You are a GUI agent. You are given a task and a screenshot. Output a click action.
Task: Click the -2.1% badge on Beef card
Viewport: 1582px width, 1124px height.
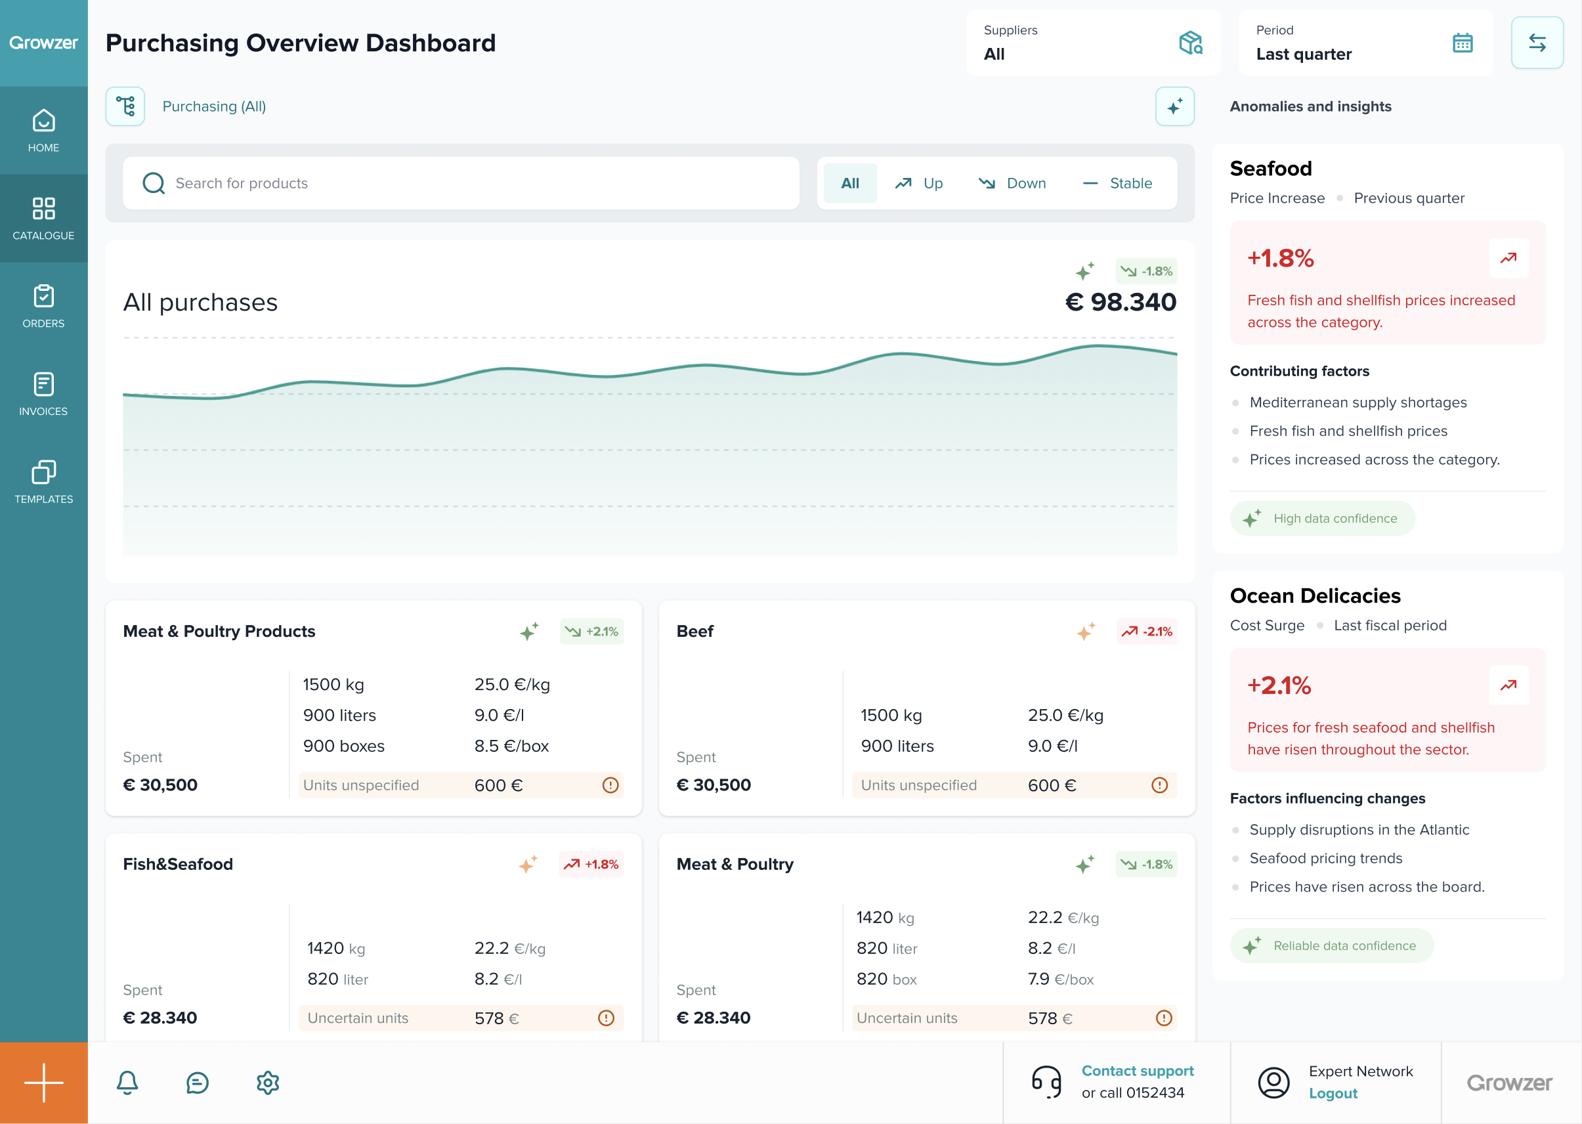pos(1147,631)
